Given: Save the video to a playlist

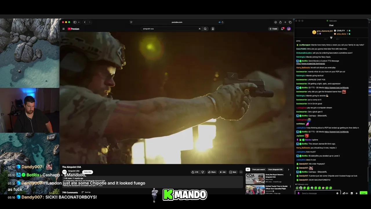Looking at the screenshot, I should tap(233, 172).
